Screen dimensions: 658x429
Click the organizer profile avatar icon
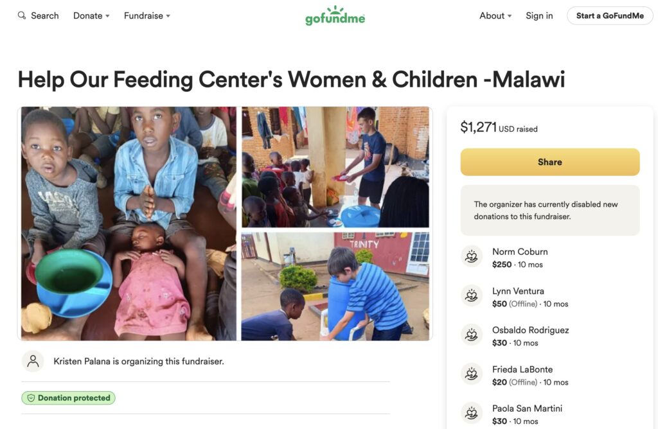(33, 361)
